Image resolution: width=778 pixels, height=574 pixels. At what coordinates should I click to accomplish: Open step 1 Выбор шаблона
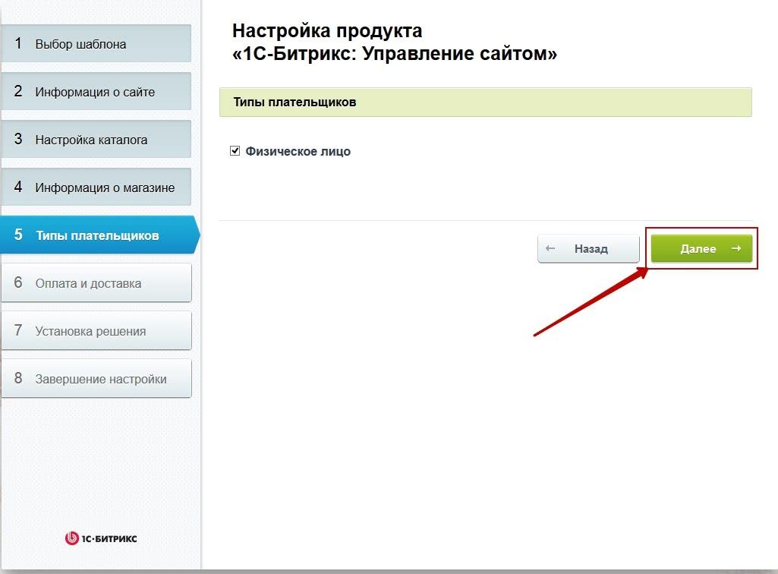(x=96, y=44)
